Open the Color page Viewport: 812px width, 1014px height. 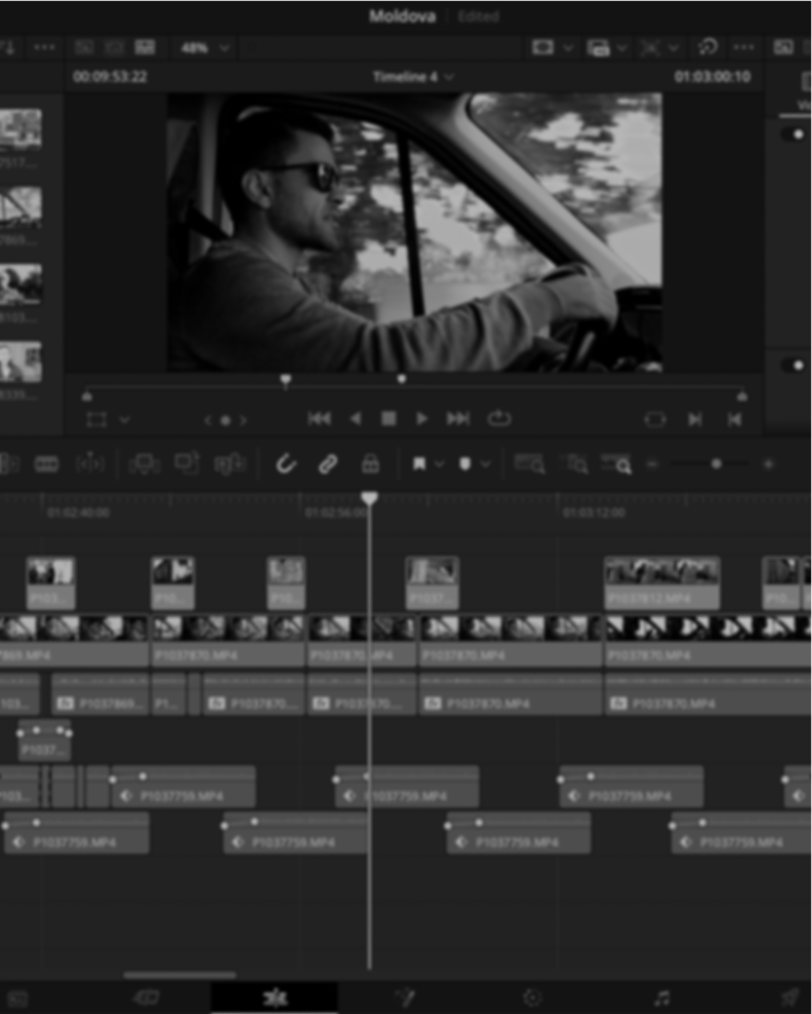pyautogui.click(x=531, y=998)
